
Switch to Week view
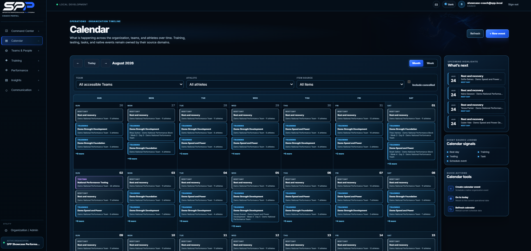point(430,63)
